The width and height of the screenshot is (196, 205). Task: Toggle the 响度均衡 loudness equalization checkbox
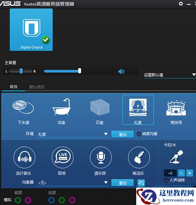tap(139, 134)
